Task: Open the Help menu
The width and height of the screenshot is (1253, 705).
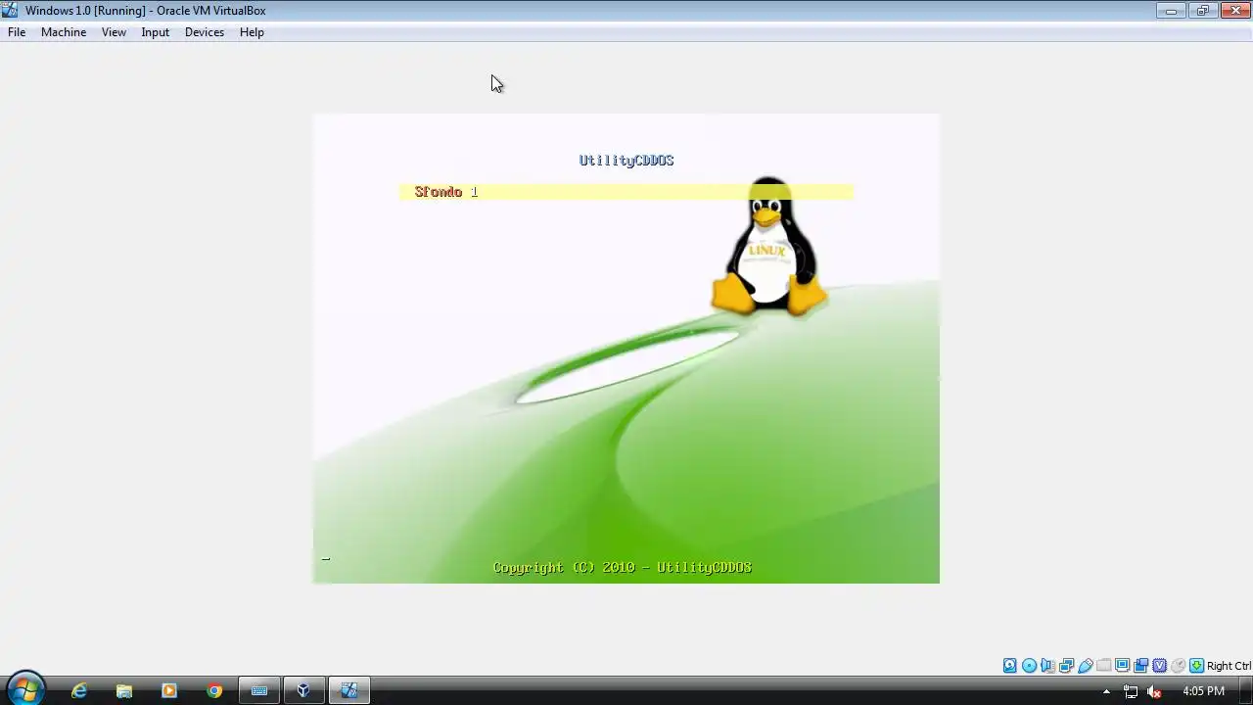Action: coord(252,32)
